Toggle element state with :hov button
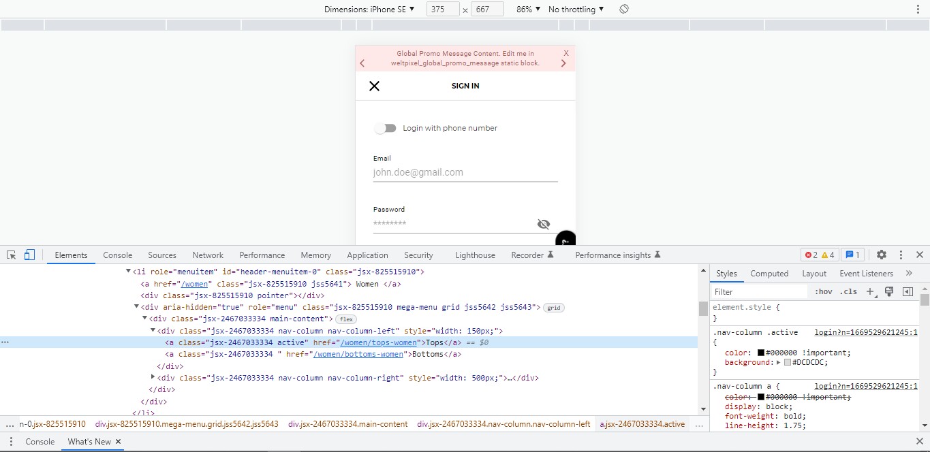 [x=822, y=291]
